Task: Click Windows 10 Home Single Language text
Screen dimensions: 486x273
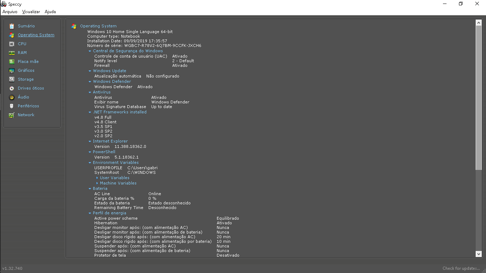Action: pos(130,32)
